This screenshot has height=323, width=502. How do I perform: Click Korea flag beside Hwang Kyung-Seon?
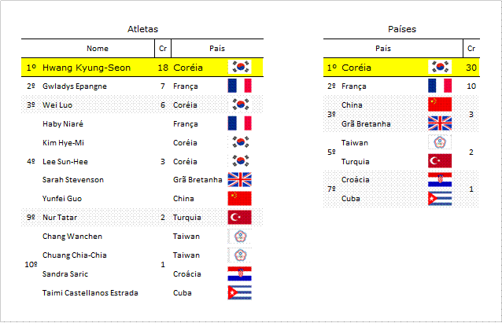(x=239, y=67)
